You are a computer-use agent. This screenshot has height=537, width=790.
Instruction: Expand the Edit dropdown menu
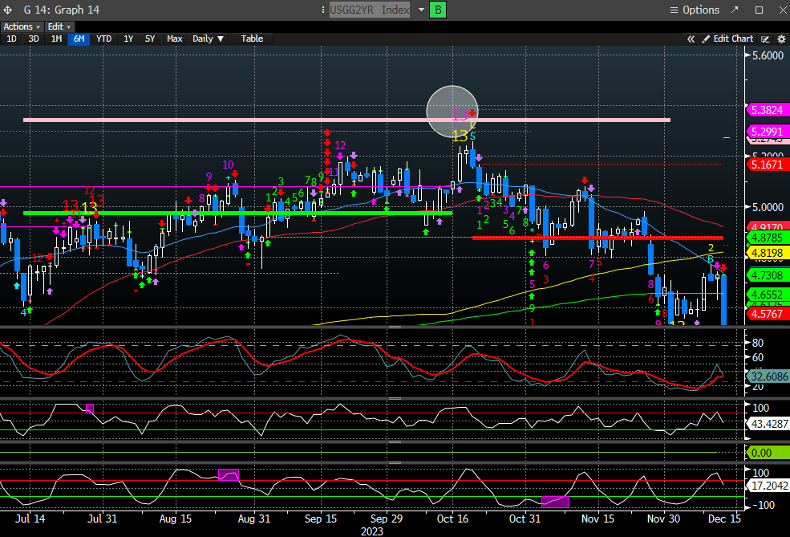coord(59,26)
